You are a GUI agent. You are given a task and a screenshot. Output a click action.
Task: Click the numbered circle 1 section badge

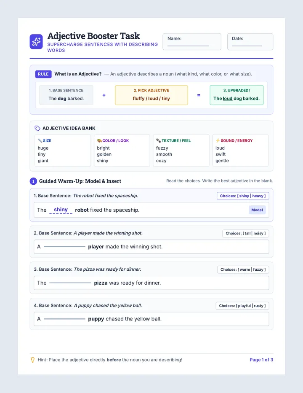pos(33,181)
